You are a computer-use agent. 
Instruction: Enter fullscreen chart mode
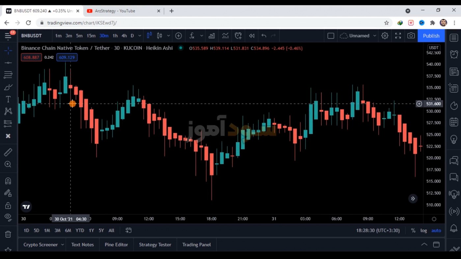pyautogui.click(x=398, y=36)
